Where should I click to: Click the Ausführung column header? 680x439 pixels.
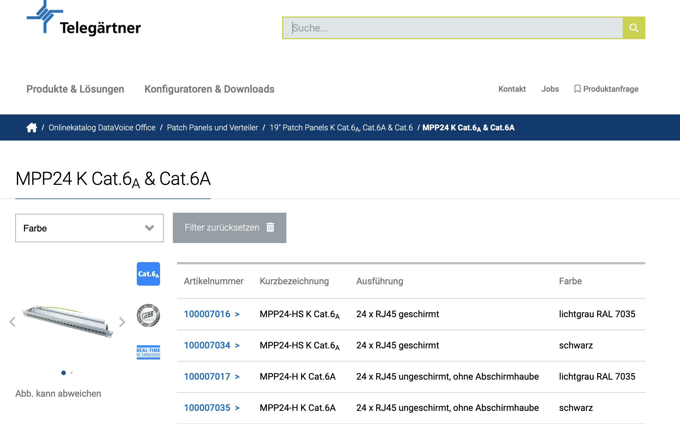(379, 281)
